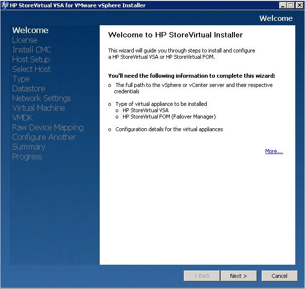Click Next to proceed to License
305x289 pixels.
(x=239, y=276)
